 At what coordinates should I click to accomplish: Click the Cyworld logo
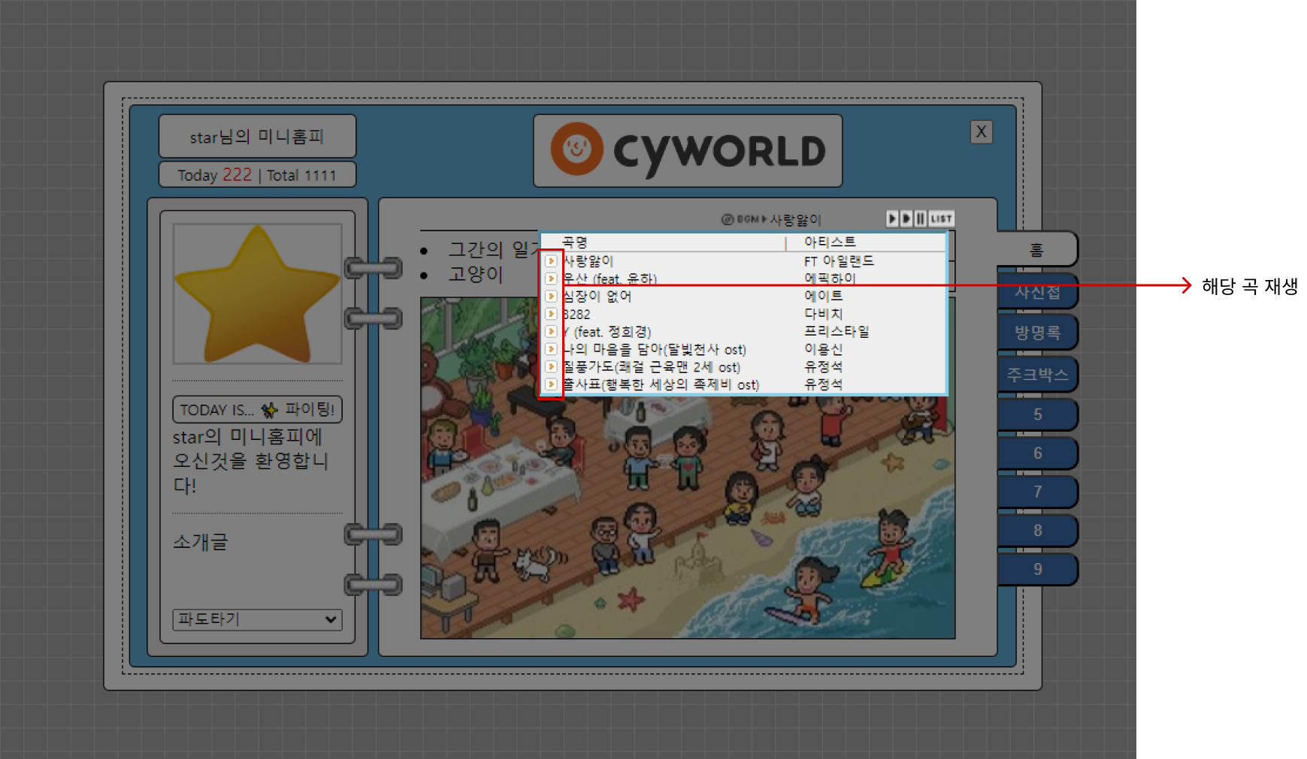[x=688, y=150]
